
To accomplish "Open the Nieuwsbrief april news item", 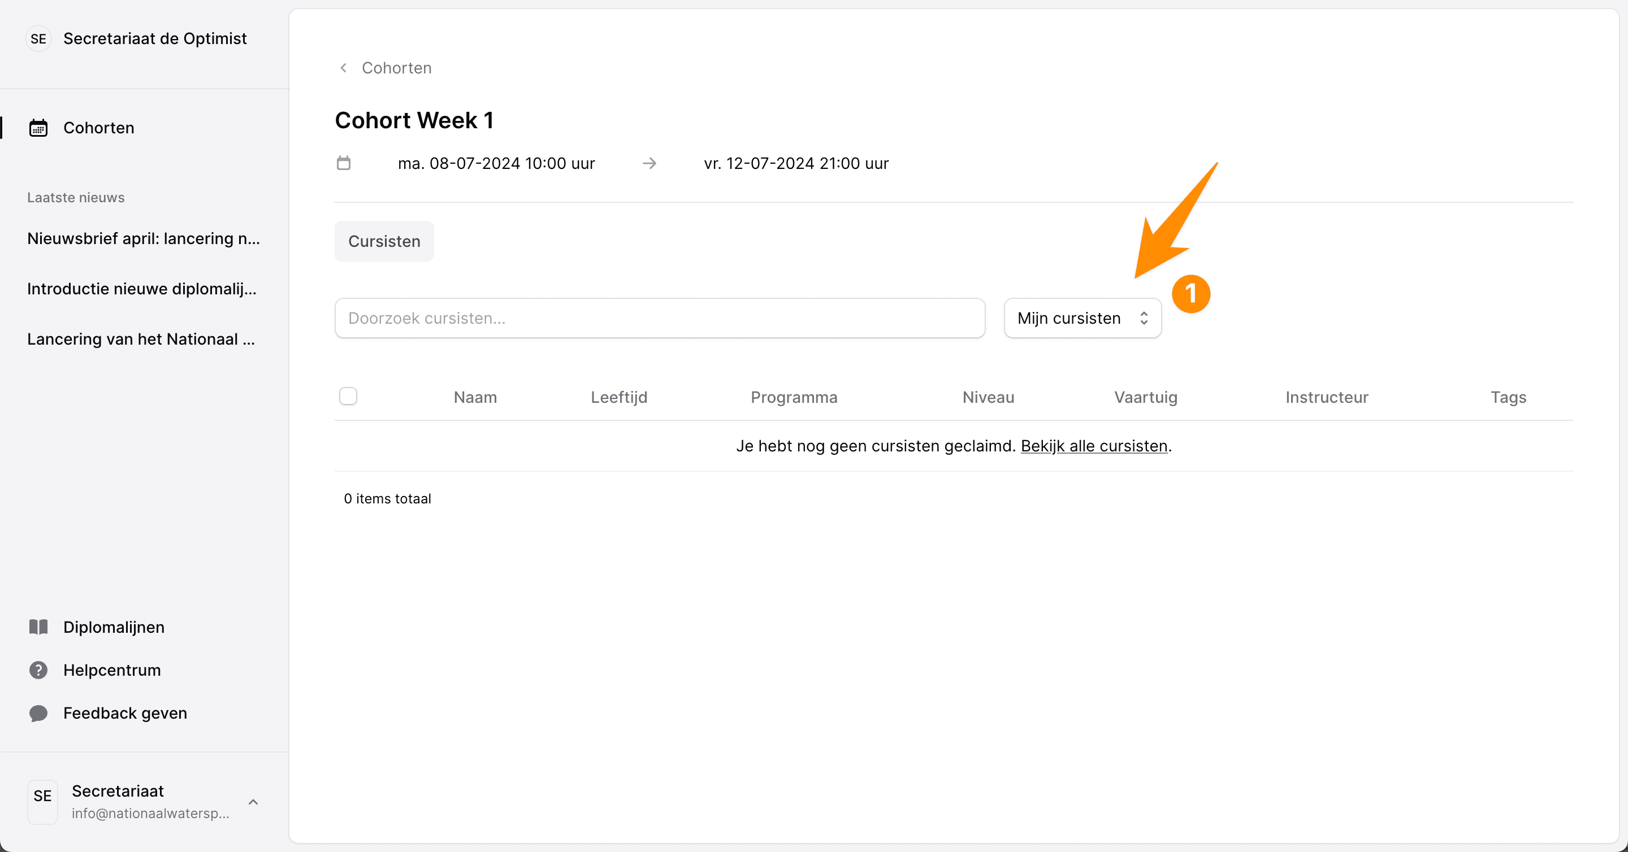I will (144, 238).
